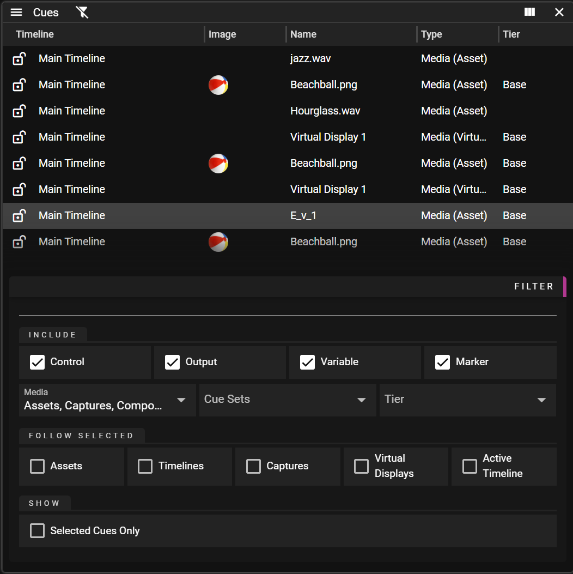Check the Selected Cues Only option
The image size is (573, 574).
[37, 530]
